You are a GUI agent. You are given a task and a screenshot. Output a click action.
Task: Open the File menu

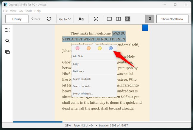coord(6,11)
